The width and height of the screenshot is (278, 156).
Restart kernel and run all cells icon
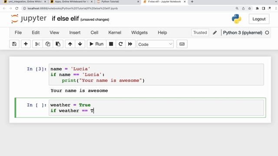130,44
